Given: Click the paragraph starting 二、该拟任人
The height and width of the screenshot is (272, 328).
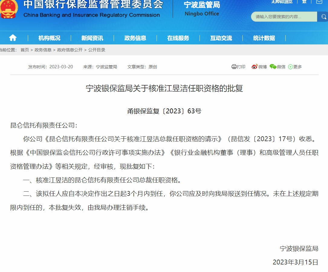Looking at the screenshot, I should point(164,200).
